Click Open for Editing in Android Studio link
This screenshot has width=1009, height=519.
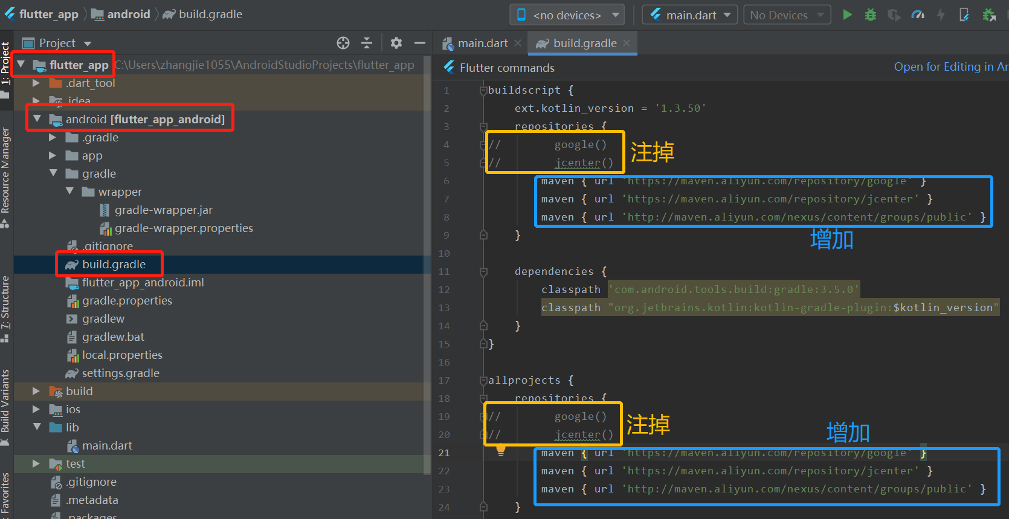pyautogui.click(x=951, y=67)
